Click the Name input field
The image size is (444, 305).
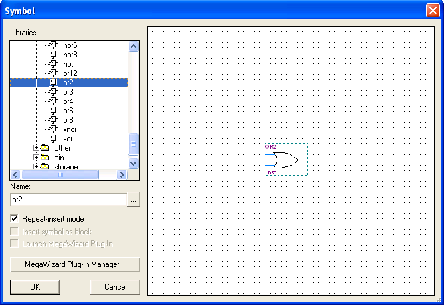click(68, 200)
